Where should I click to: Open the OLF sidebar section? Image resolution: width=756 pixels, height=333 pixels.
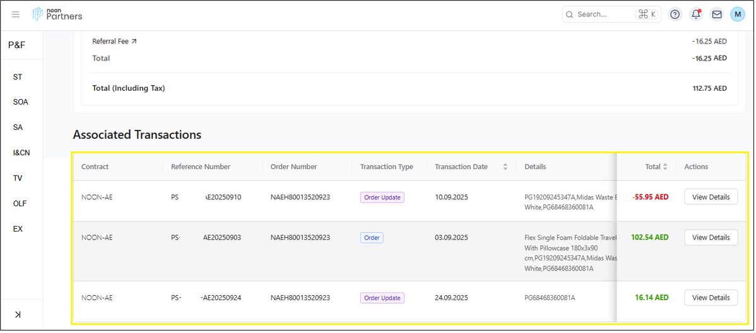[20, 204]
